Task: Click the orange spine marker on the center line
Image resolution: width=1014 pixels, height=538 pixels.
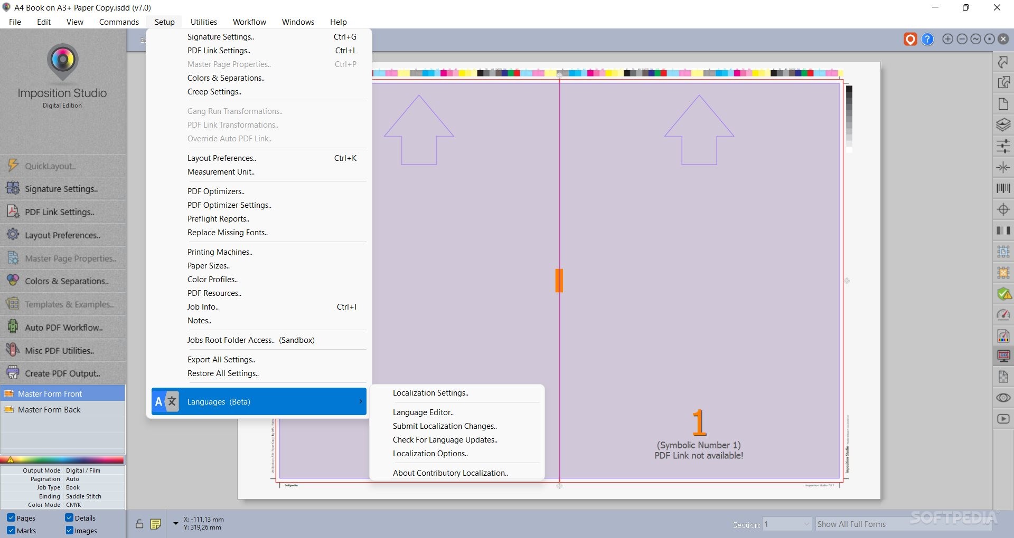Action: click(x=559, y=281)
